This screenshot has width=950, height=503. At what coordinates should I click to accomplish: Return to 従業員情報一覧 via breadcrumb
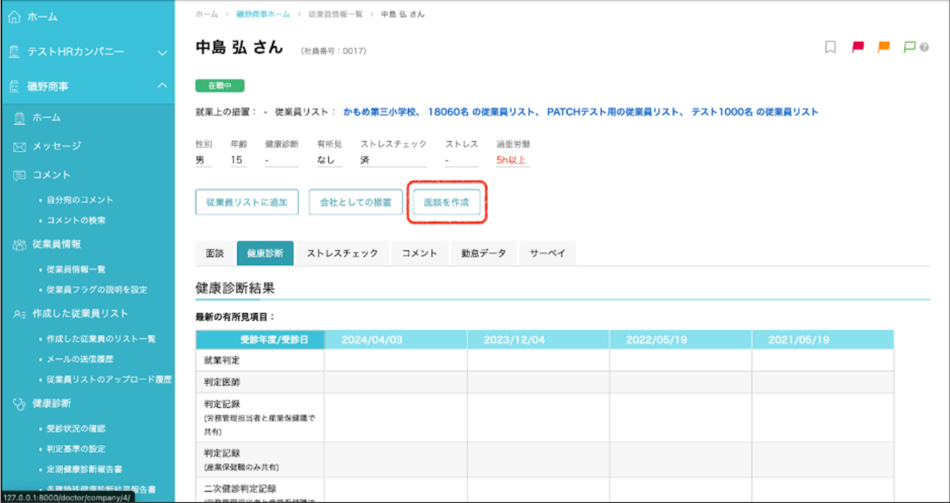point(335,14)
